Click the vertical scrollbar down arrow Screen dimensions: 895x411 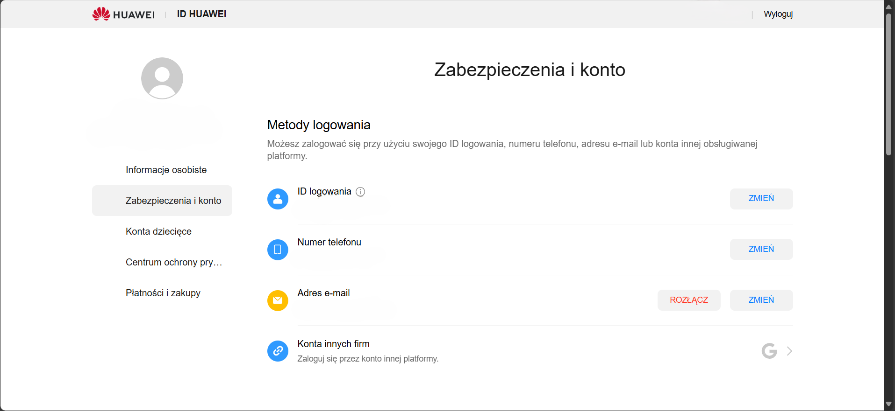pos(889,404)
